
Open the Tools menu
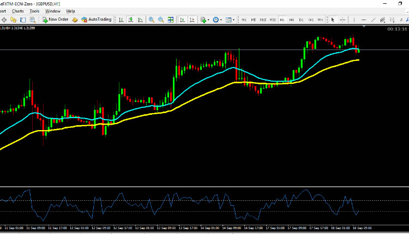pos(34,11)
